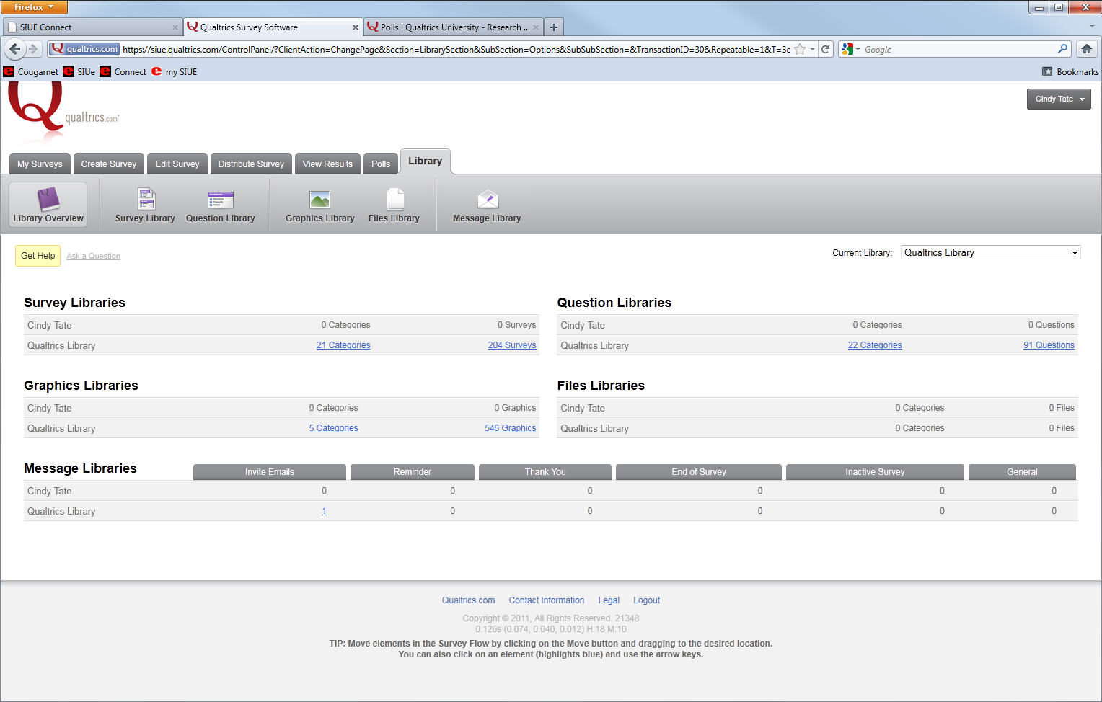Open the Message Library icon
Viewport: 1102px width, 702px height.
(x=488, y=199)
